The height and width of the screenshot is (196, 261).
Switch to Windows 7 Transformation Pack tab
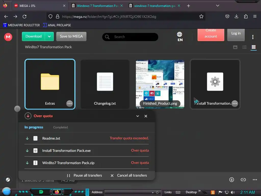click(x=98, y=6)
